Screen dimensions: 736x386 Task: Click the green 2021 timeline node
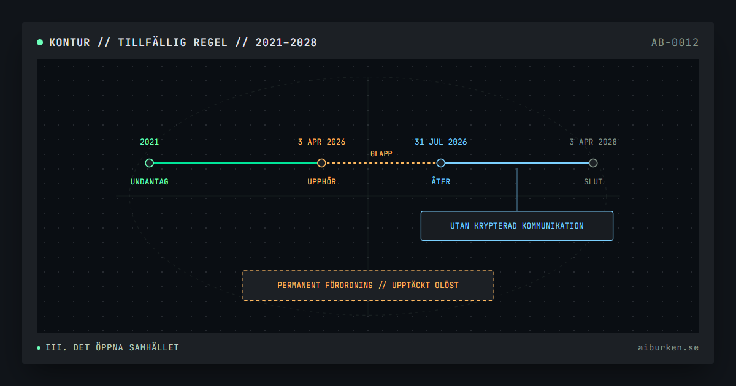[149, 163]
